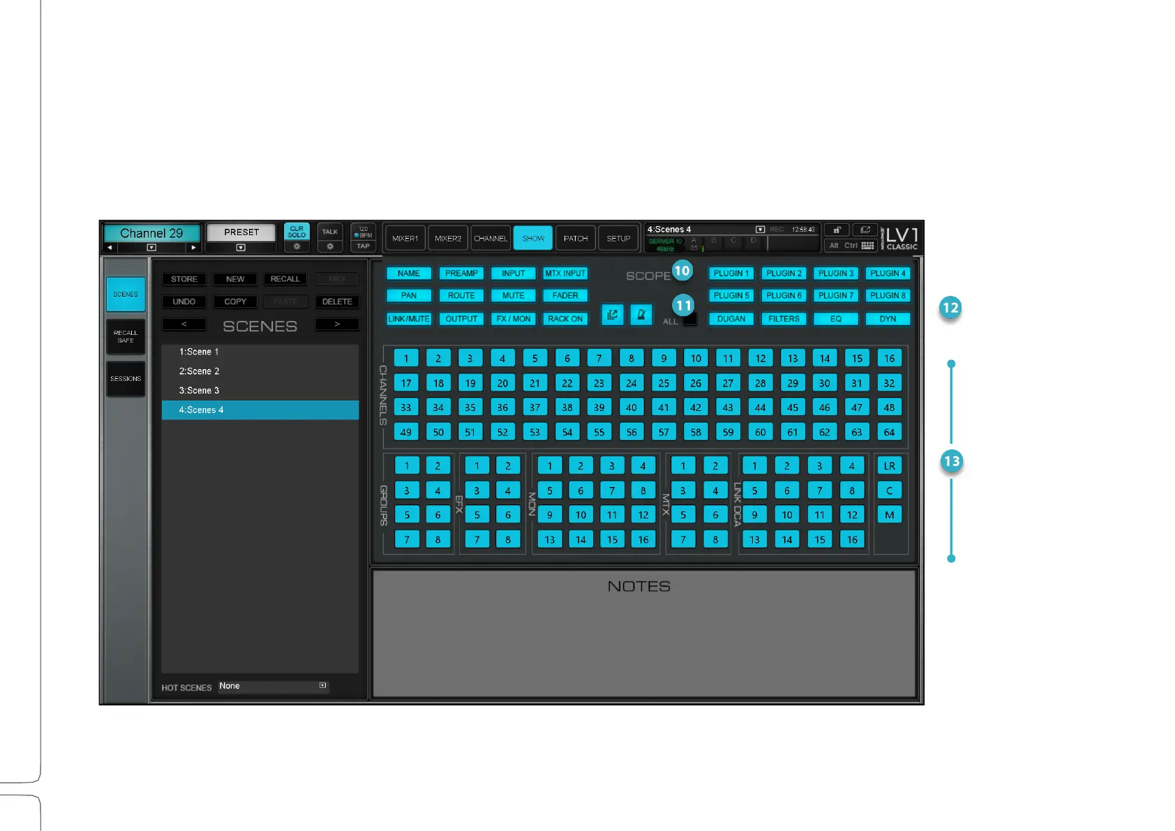Click the LV1 Classic logo
This screenshot has height=831, width=1175.
click(x=901, y=238)
